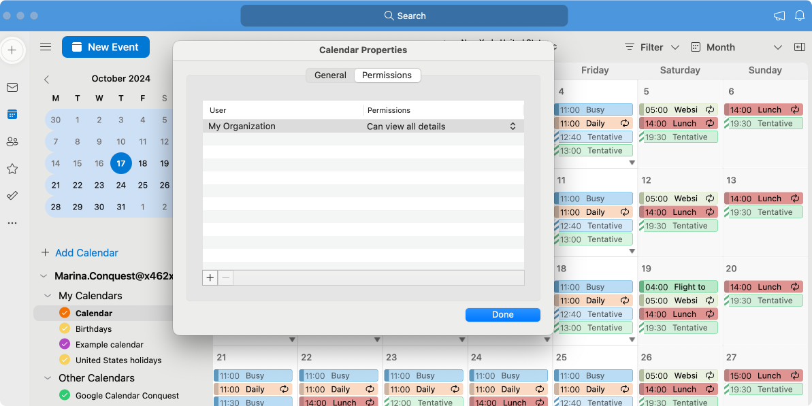Toggle the United States holidays checkbox
Image resolution: width=812 pixels, height=406 pixels.
(64, 360)
